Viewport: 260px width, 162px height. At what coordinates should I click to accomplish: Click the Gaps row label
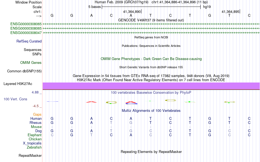[x=37, y=115]
